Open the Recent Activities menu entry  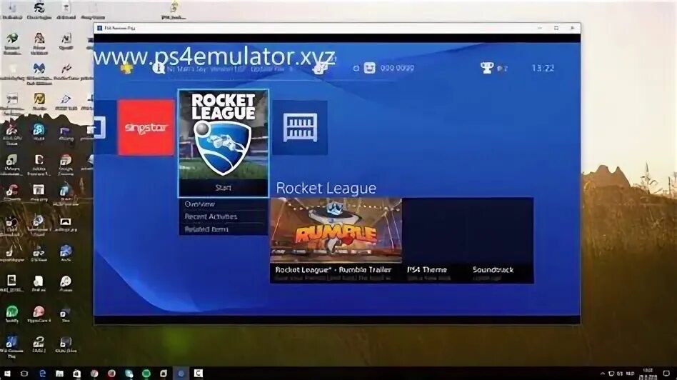coord(224,216)
